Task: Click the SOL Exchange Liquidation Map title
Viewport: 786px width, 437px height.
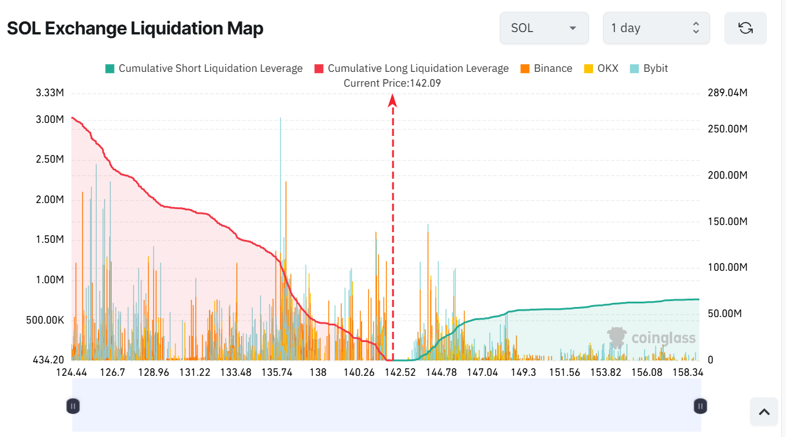Action: pos(135,28)
